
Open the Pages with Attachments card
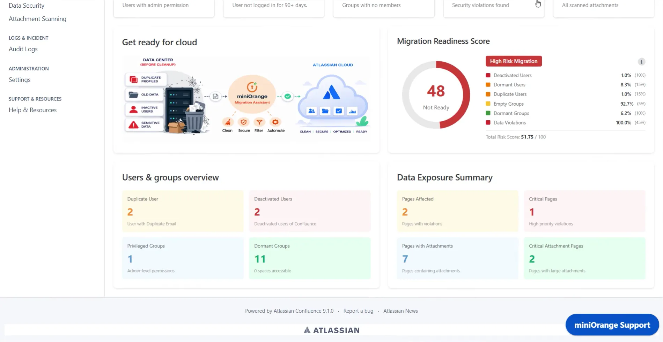click(x=458, y=258)
